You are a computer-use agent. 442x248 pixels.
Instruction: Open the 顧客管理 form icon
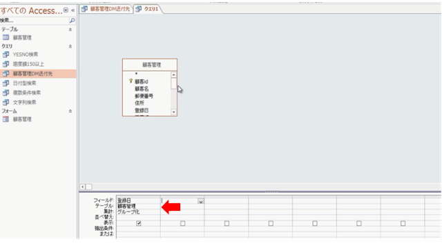[x=6, y=119]
